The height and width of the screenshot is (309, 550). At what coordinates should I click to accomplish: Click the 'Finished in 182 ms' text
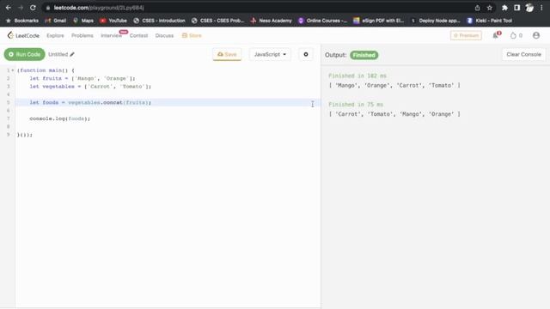357,76
